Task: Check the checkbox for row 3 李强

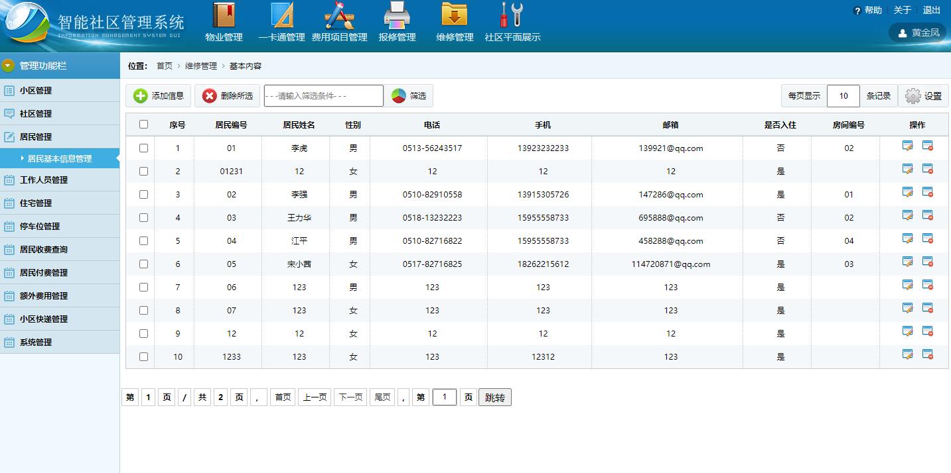Action: [x=143, y=195]
